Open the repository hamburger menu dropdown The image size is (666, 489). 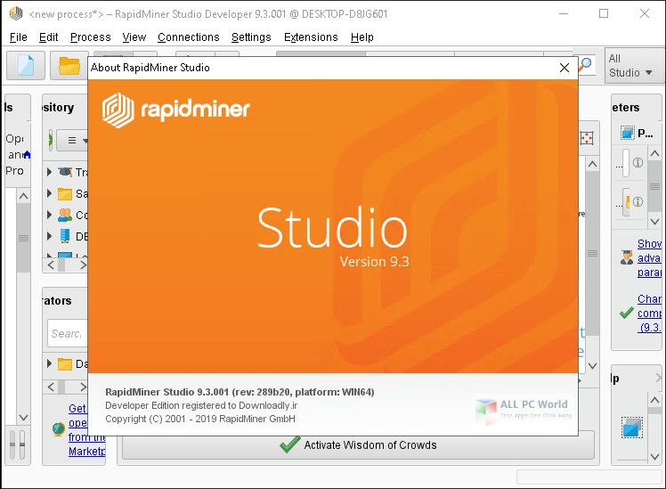pyautogui.click(x=73, y=140)
